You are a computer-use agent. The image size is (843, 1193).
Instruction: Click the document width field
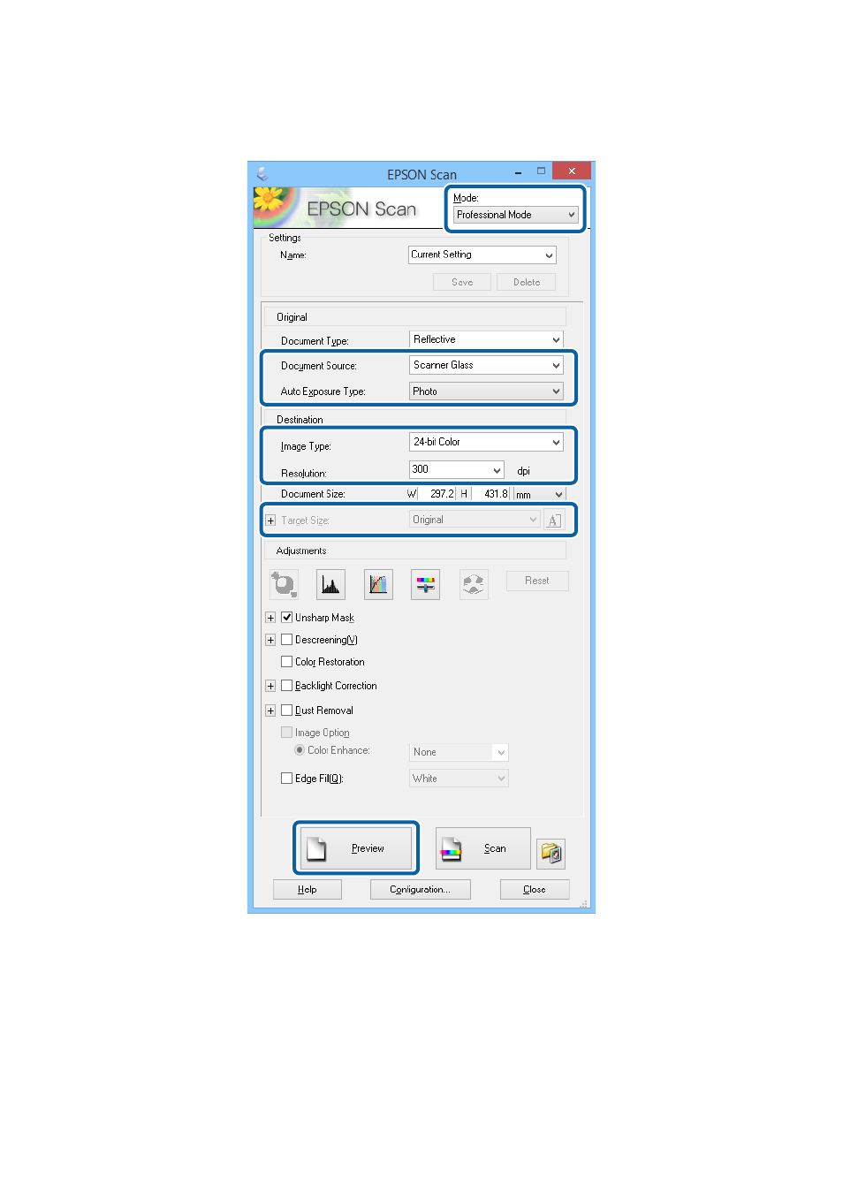point(437,494)
